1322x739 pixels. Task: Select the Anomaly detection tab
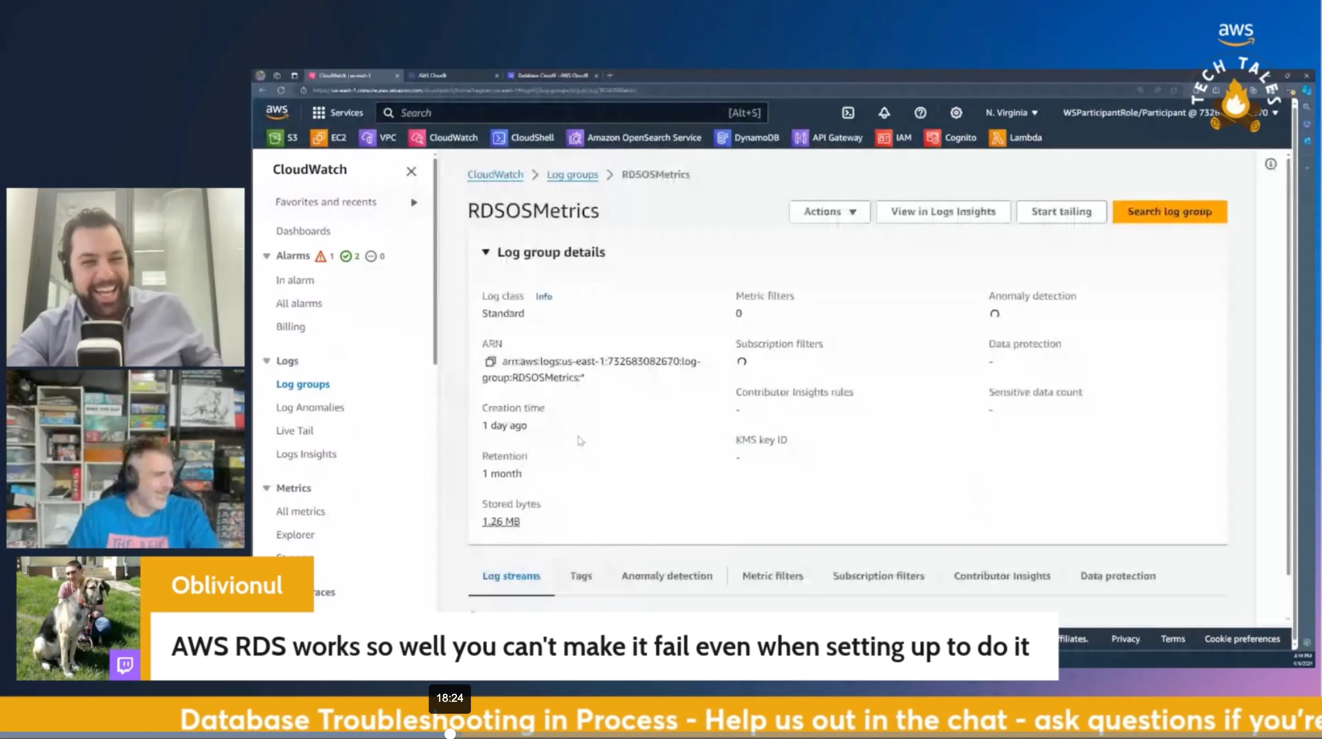click(667, 576)
